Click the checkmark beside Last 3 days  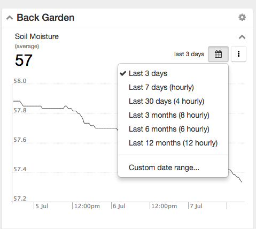[123, 73]
